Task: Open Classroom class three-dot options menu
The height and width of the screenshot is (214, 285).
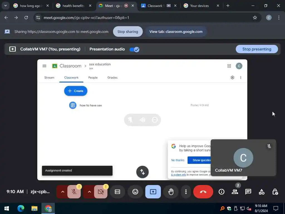Action: pos(241,77)
